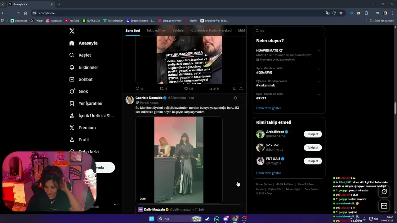
Task: Share the top post
Action: [x=241, y=89]
